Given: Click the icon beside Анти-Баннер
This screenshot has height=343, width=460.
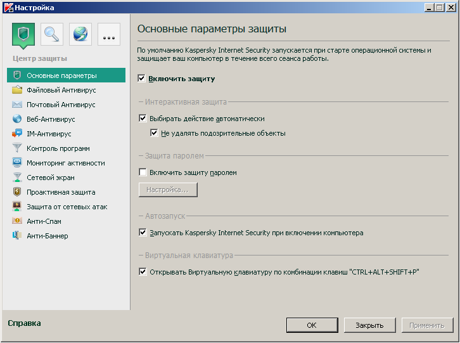Looking at the screenshot, I should pos(17,235).
